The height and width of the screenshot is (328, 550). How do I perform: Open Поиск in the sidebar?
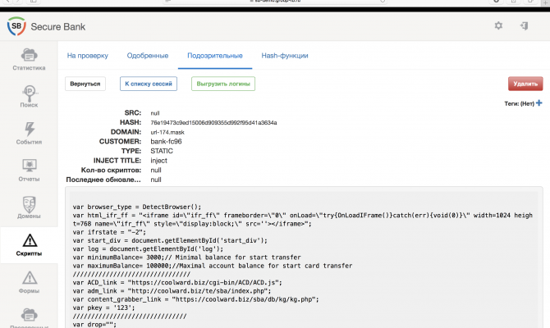pyautogui.click(x=29, y=97)
